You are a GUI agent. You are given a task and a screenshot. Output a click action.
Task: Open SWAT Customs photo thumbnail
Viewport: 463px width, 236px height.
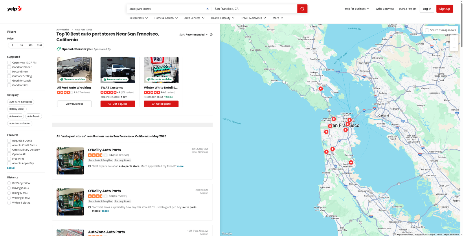click(118, 70)
